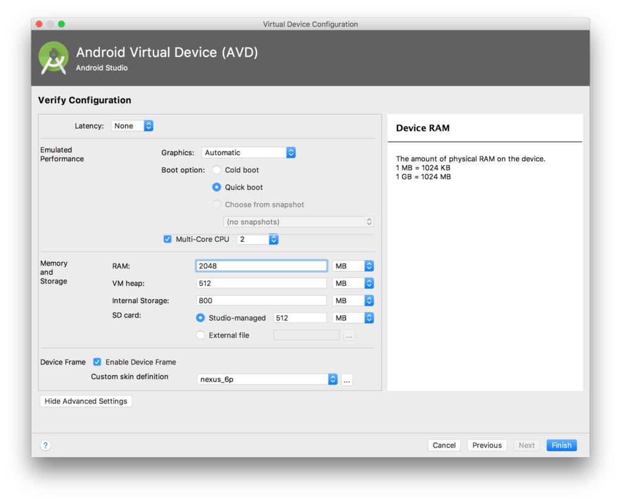Click the '1 GB = 1024 MB' text

click(x=423, y=177)
